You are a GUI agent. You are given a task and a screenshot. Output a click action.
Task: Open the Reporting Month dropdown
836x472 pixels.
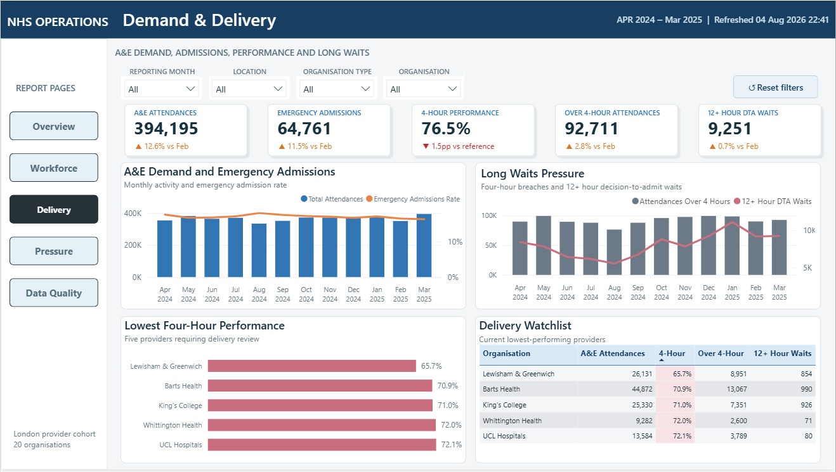pos(162,89)
